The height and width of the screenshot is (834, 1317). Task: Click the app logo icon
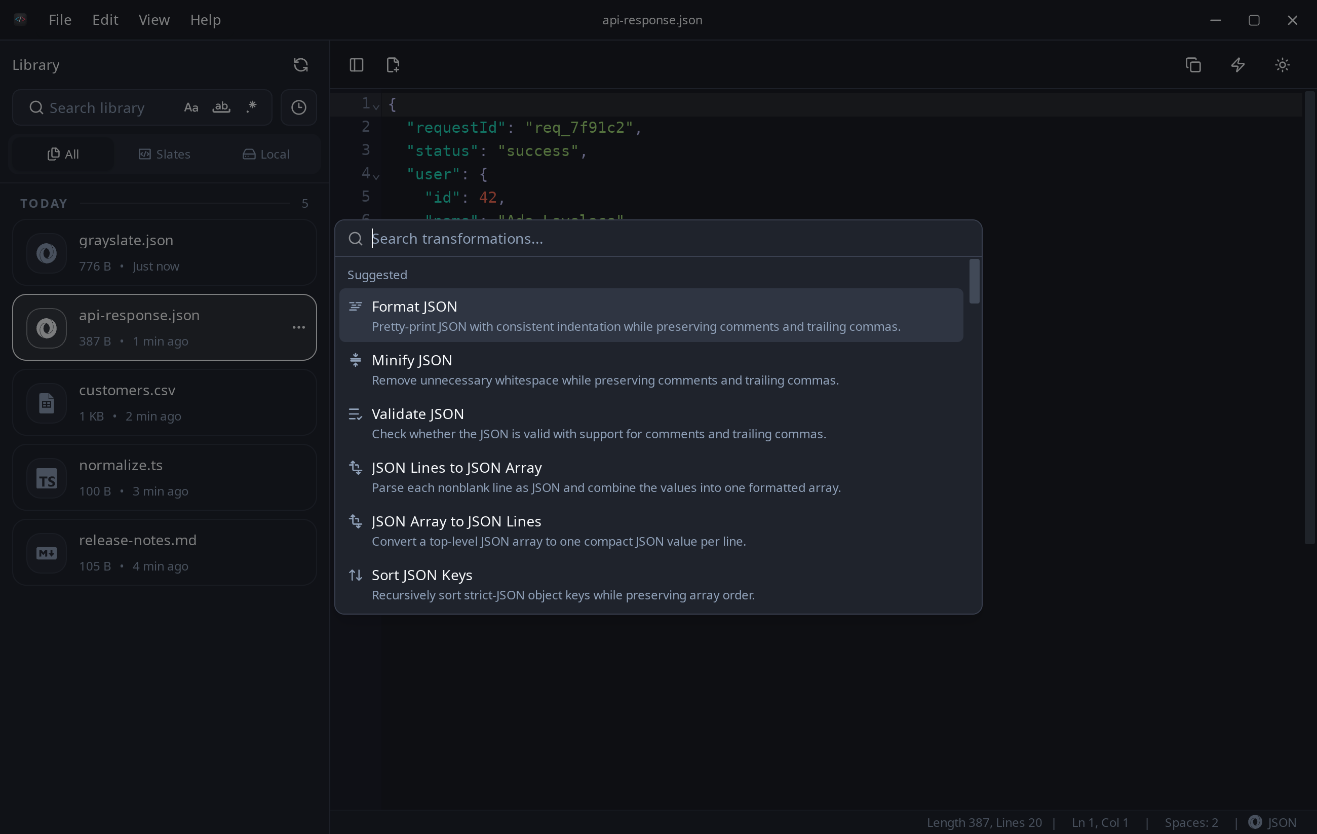[x=20, y=19]
